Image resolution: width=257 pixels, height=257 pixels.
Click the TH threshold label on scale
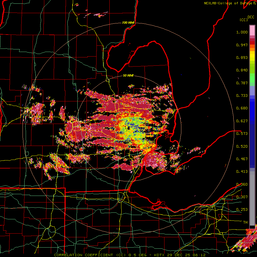coord(245,222)
